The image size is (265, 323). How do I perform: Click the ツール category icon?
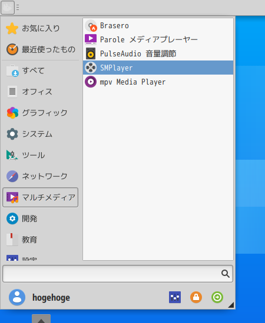click(x=12, y=155)
